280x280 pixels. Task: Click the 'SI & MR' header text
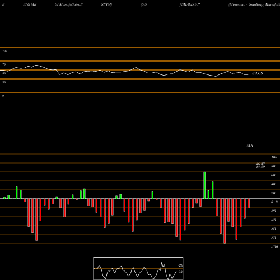pos(30,4)
